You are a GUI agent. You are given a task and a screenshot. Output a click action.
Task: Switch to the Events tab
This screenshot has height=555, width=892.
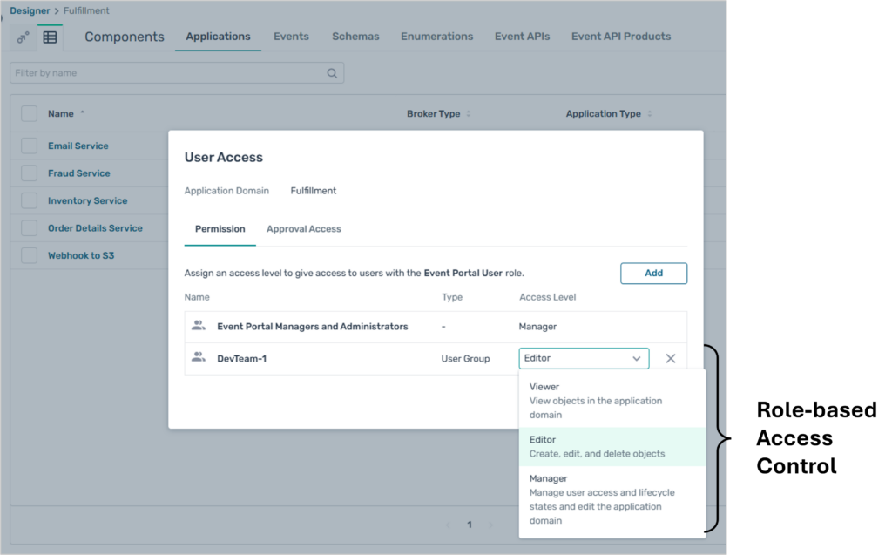click(x=291, y=37)
